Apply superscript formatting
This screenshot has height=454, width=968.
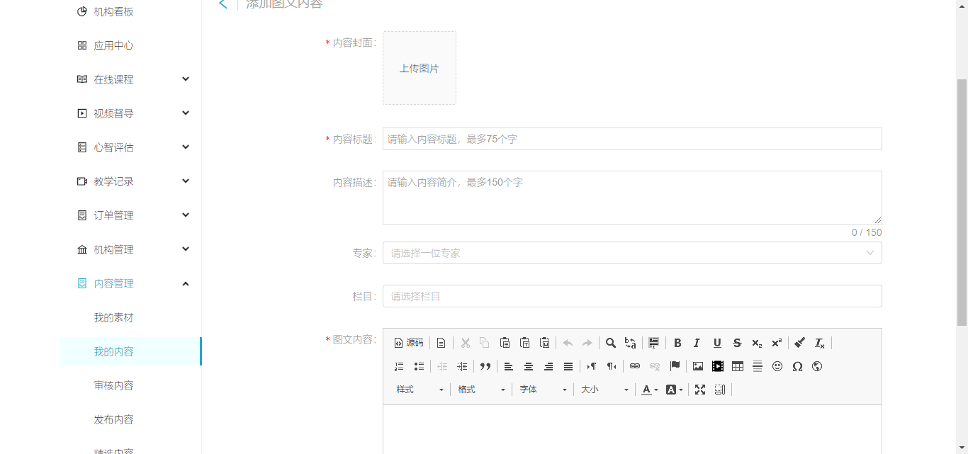[x=777, y=343]
